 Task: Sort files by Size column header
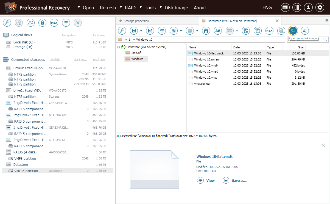(294, 47)
